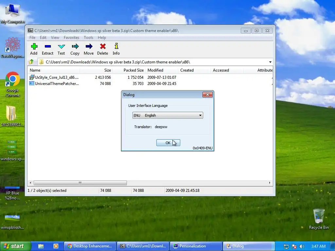Viewport: 335px width, 251px height.
Task: Open the Help menu
Action: [102, 38]
